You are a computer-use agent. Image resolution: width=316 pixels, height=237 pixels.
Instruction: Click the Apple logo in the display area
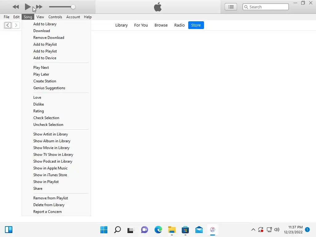coord(158,7)
